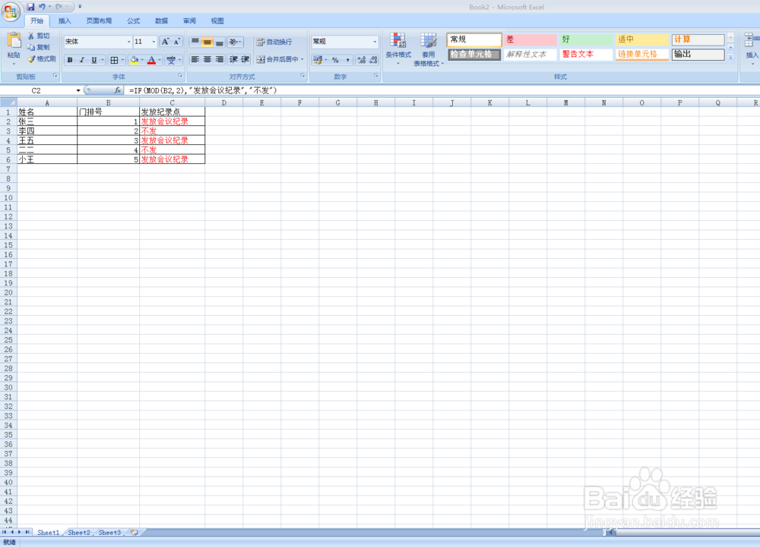Screen dimensions: 760x548
Task: Open borders dropdown arrow
Action: click(122, 60)
